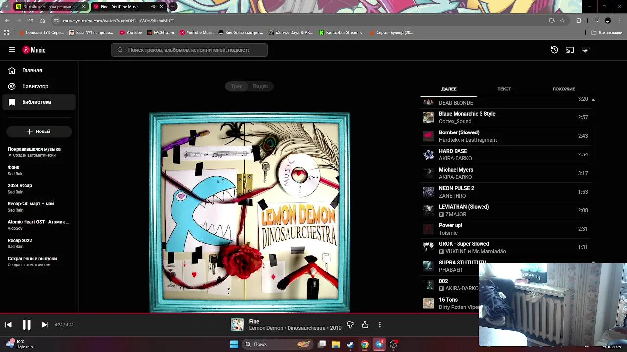Viewport: 627px width, 352px height.
Task: Open Библиотека in sidebar
Action: pos(39,102)
